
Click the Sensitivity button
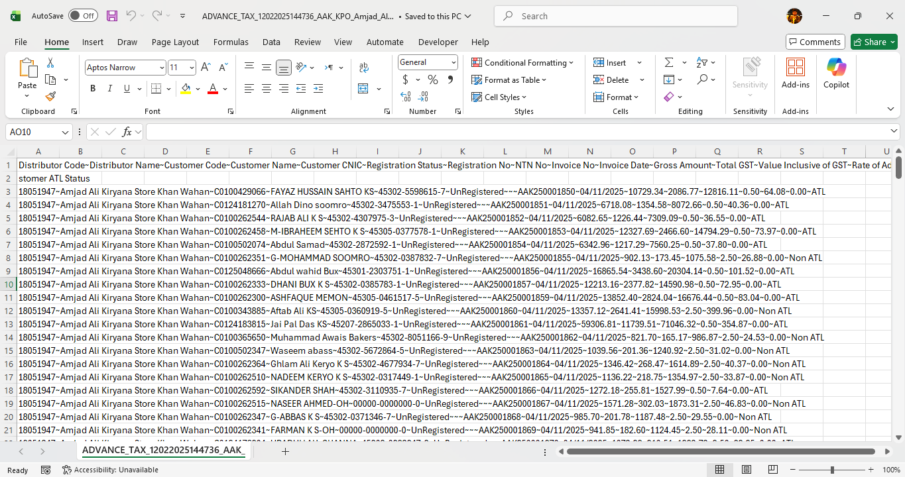tap(750, 74)
